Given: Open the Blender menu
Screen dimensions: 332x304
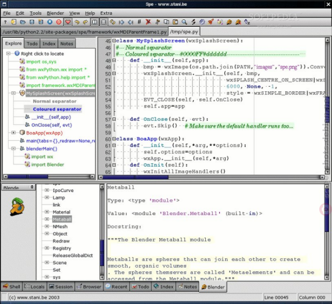Looking at the screenshot, I should tap(55, 13).
